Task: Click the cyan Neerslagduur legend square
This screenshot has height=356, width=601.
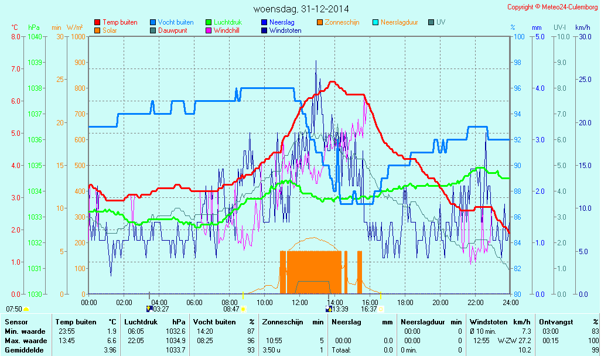Action: 375,22
